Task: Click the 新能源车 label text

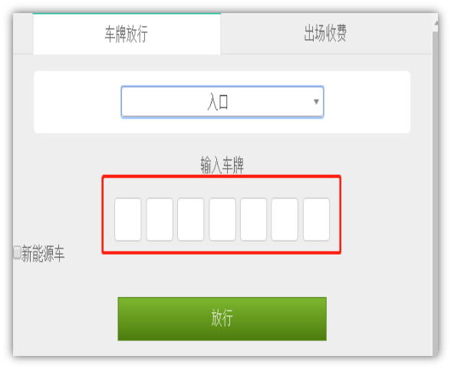Action: [x=43, y=253]
